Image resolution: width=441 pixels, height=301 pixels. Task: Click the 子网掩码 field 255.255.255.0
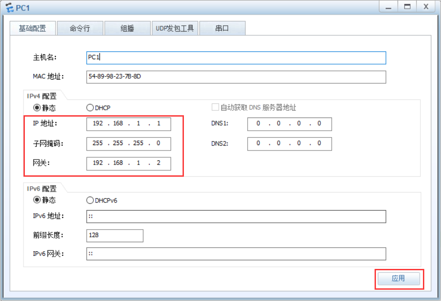tap(128, 144)
